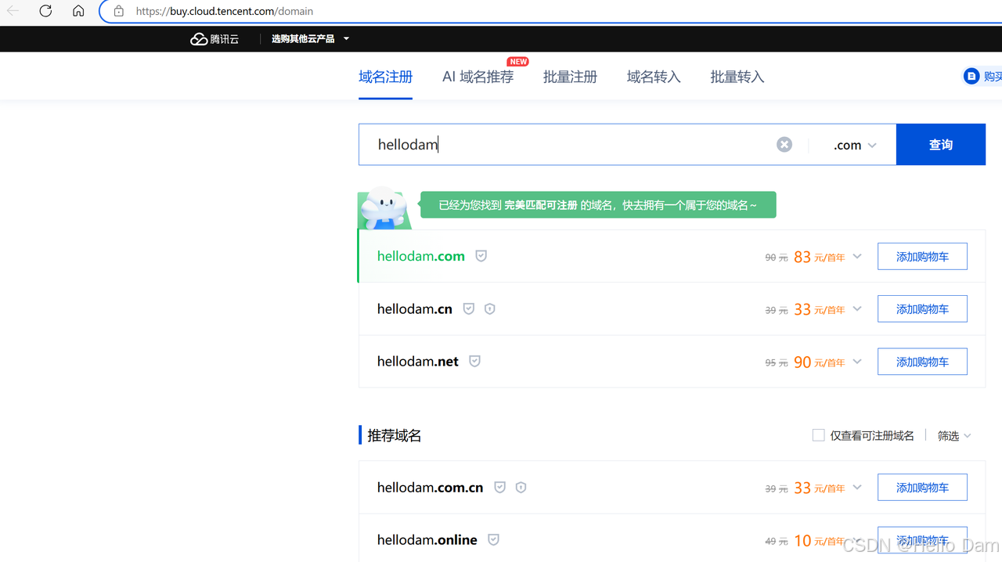The width and height of the screenshot is (1002, 562).
Task: Click the shield icon beside hellodam.com.cn
Action: [499, 487]
